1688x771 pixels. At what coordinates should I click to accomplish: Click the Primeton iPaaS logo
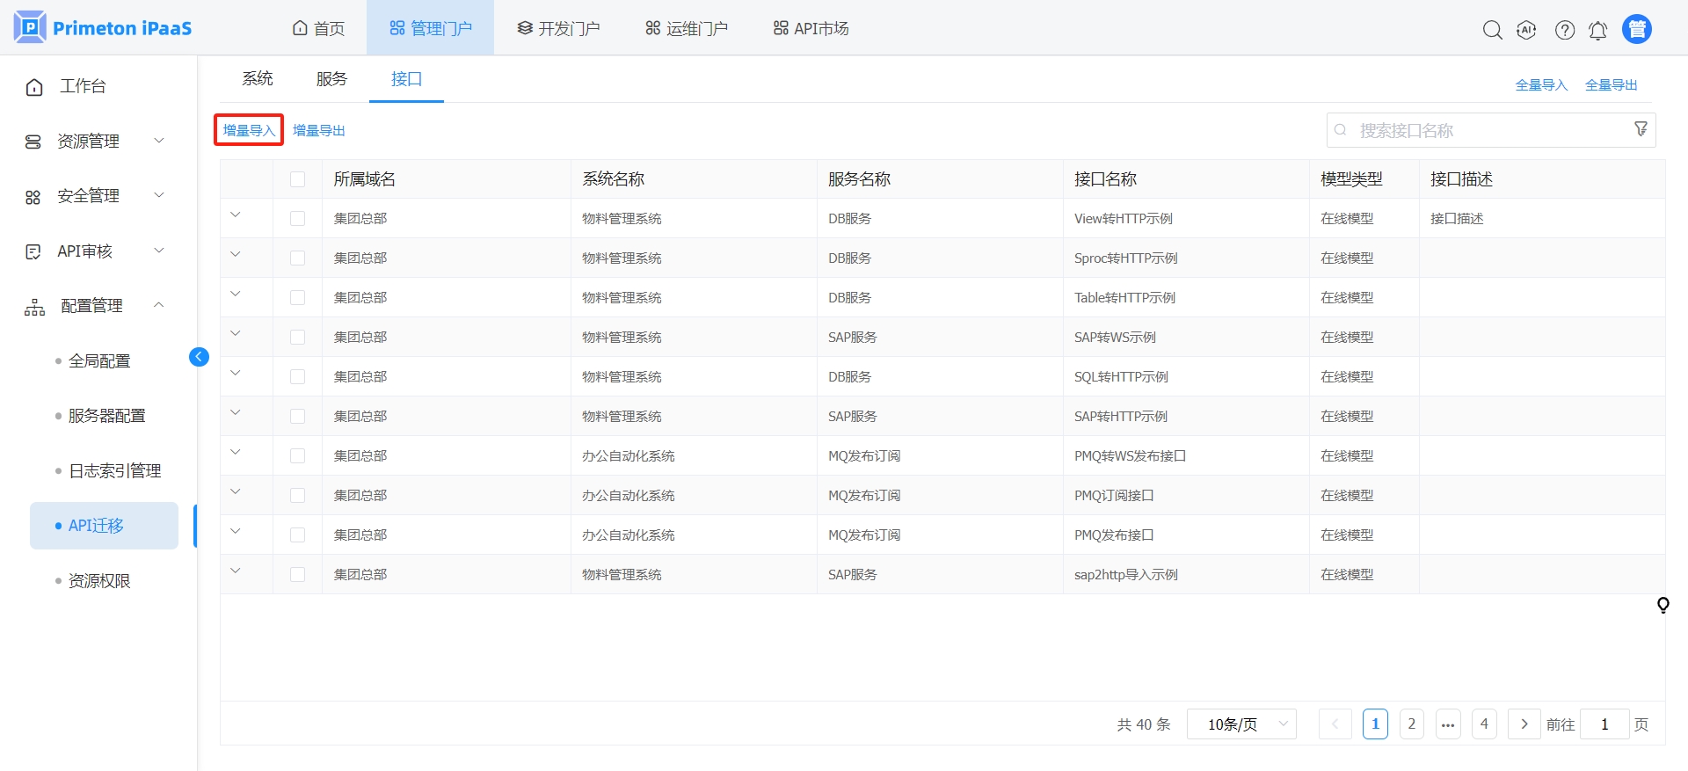pyautogui.click(x=103, y=28)
